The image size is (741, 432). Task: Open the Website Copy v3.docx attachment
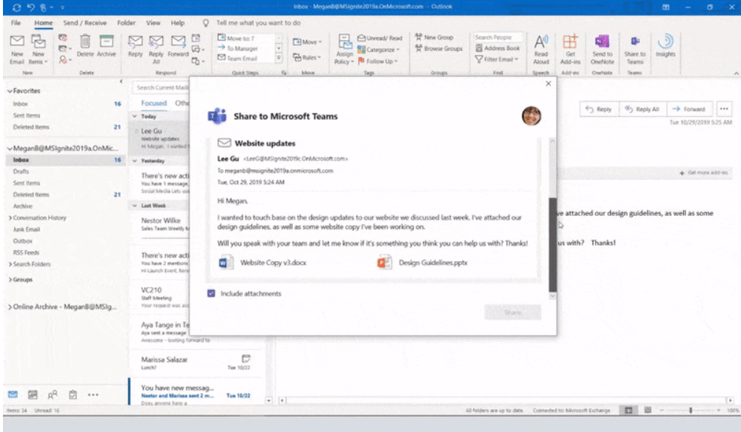tap(263, 263)
